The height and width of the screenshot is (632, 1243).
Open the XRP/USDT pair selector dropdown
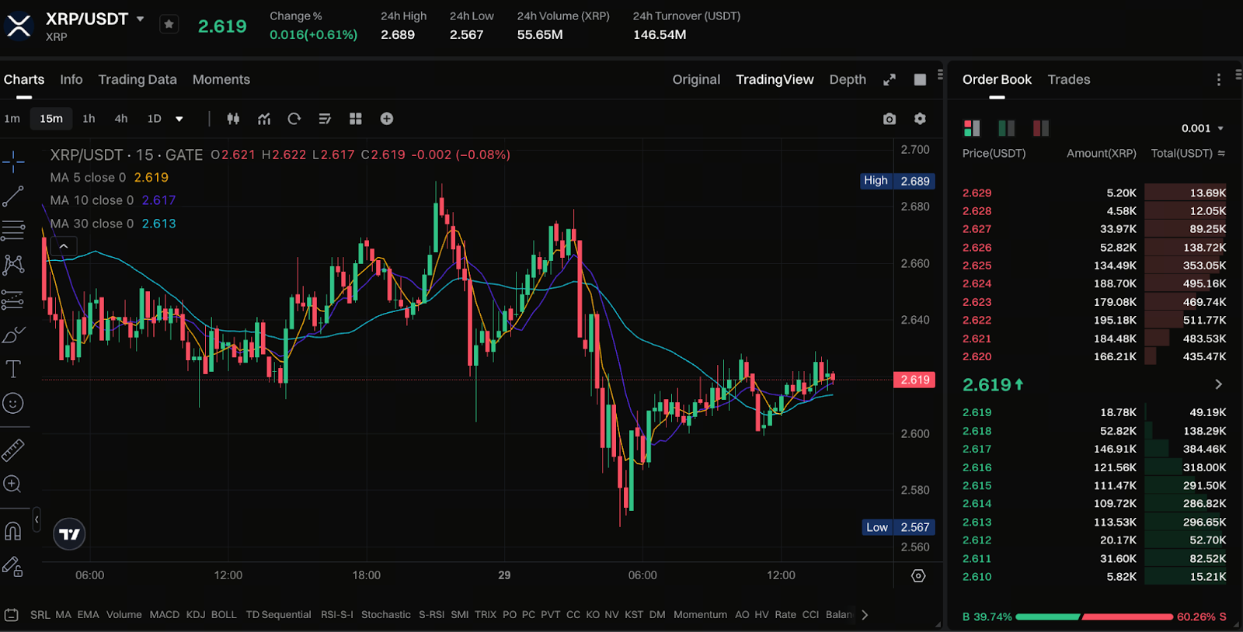coord(140,19)
